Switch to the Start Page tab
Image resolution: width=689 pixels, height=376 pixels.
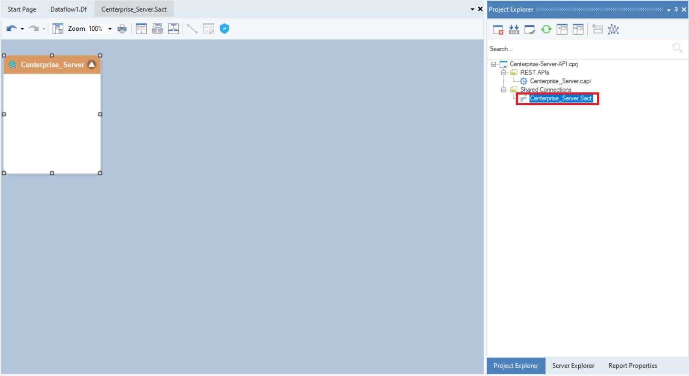pyautogui.click(x=22, y=9)
